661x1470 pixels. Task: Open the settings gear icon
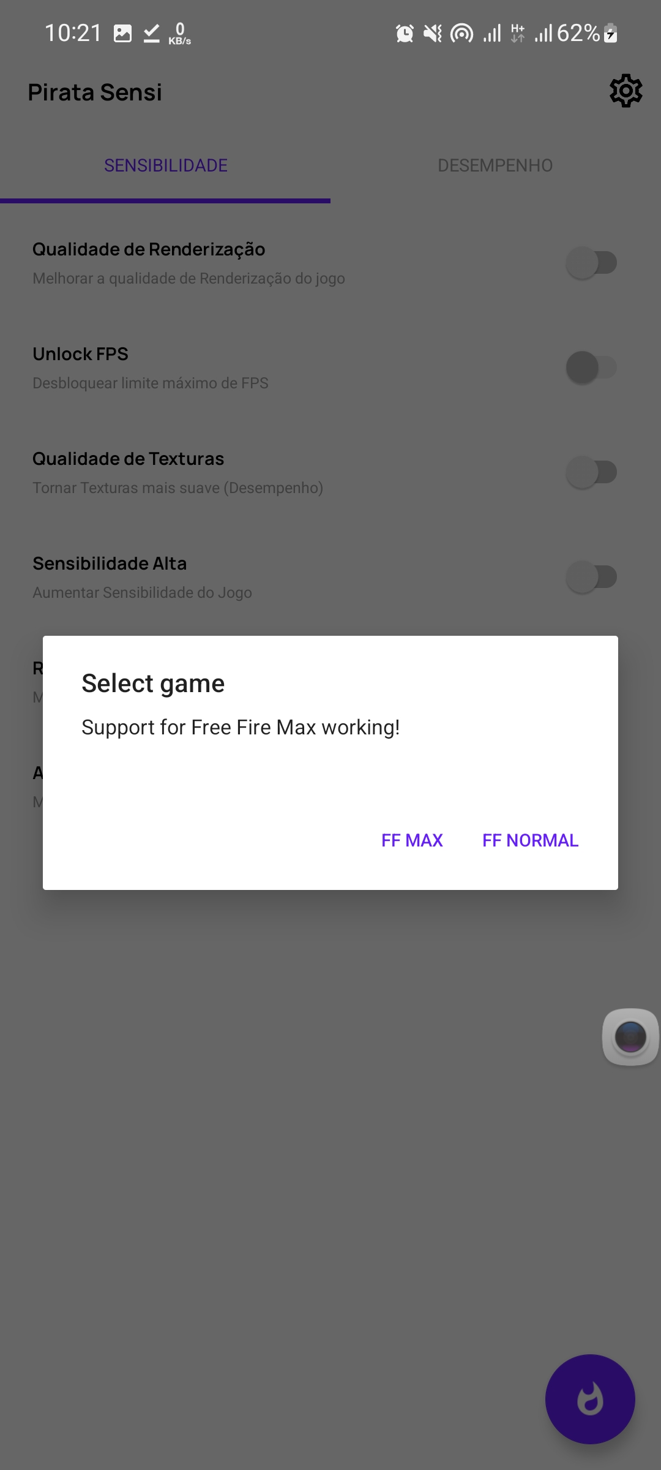626,91
